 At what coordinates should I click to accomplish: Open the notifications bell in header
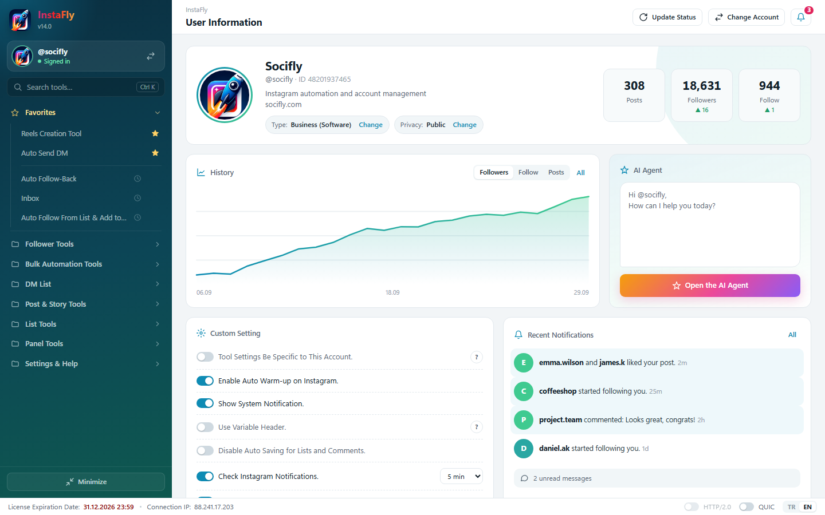pyautogui.click(x=801, y=17)
